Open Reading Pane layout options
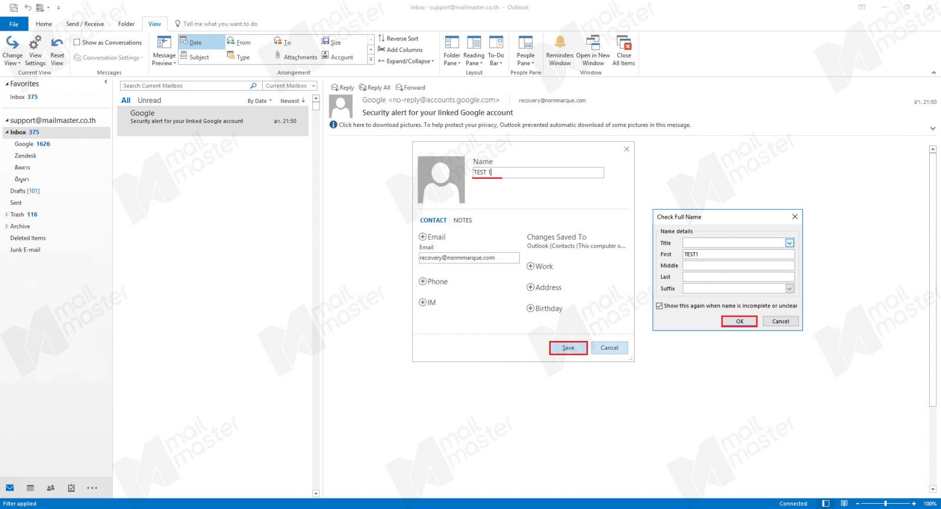Screen dimensions: 941x509 (x=473, y=51)
